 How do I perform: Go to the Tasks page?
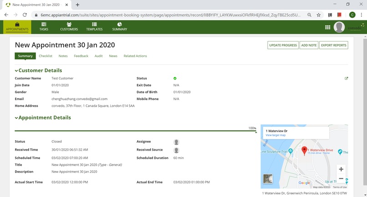coord(44,27)
